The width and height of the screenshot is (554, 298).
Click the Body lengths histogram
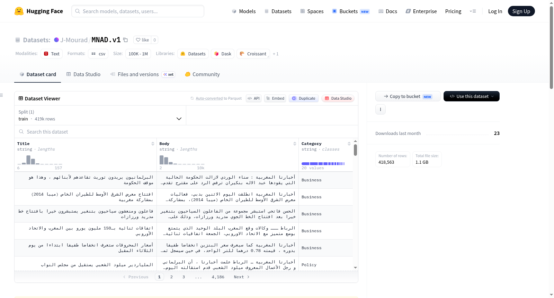click(x=182, y=160)
